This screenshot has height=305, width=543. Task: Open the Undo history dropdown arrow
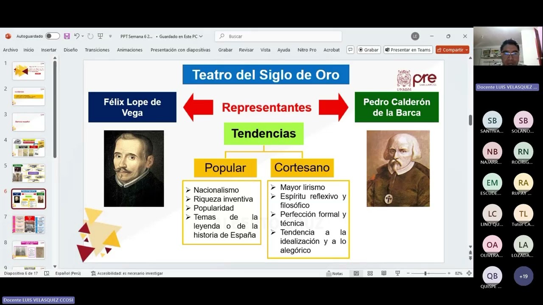click(83, 36)
